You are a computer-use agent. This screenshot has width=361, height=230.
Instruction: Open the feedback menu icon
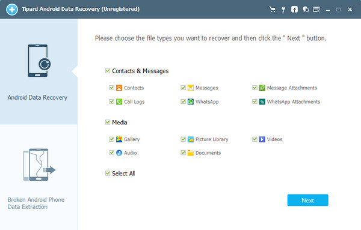316,10
